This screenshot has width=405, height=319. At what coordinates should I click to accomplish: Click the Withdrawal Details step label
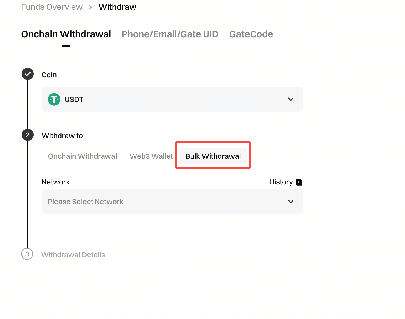click(73, 255)
